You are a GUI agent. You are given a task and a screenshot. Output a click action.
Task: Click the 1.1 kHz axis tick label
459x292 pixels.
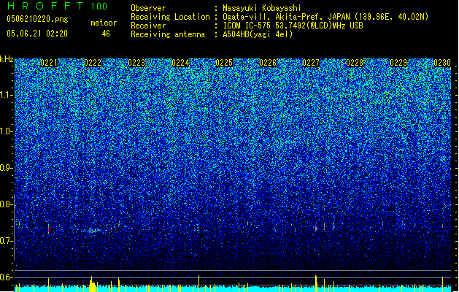pos(7,95)
